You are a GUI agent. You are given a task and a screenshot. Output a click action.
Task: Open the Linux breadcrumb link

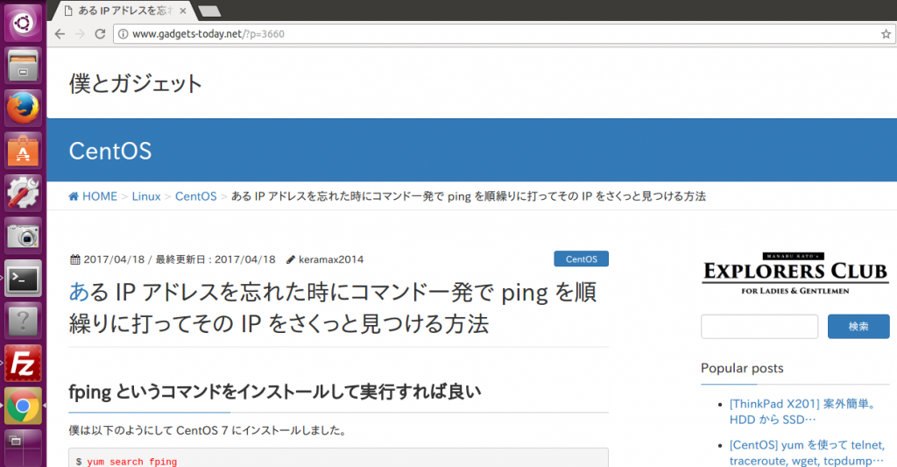pos(146,196)
